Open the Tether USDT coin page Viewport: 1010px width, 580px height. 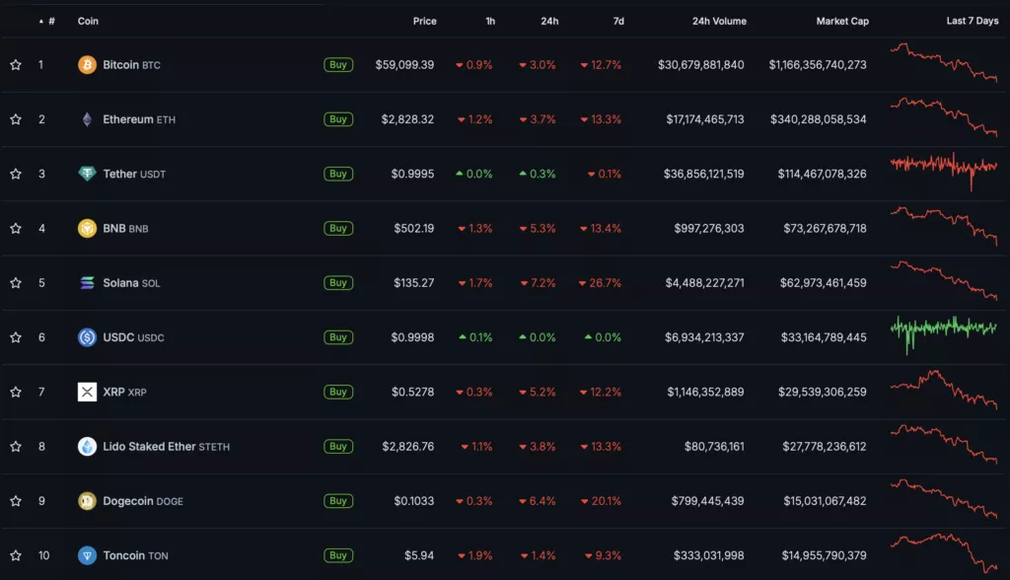pos(134,174)
